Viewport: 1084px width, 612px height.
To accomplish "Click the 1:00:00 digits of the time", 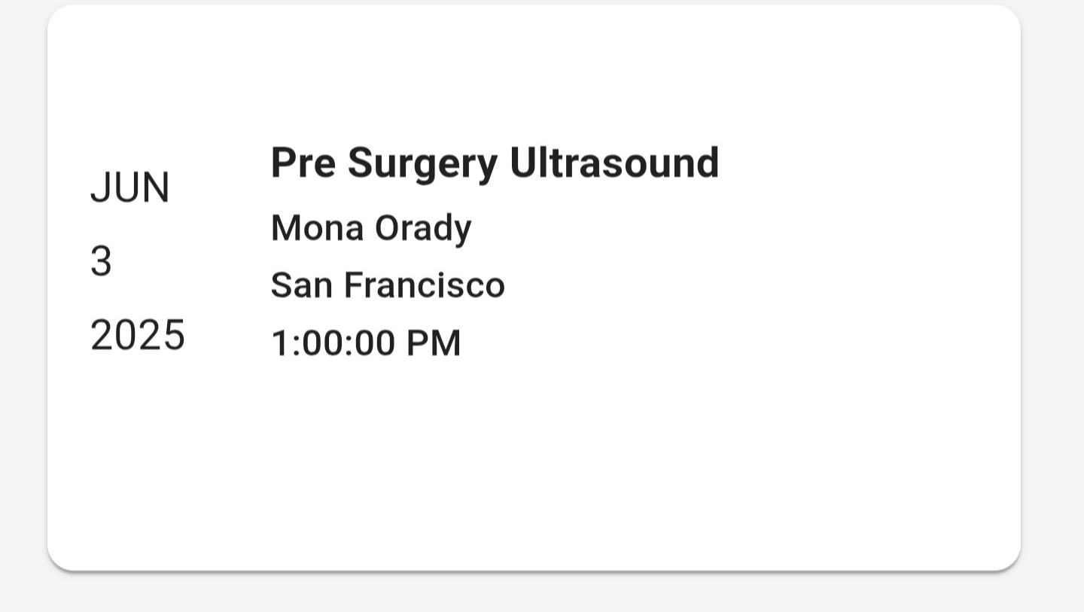I will click(x=333, y=343).
